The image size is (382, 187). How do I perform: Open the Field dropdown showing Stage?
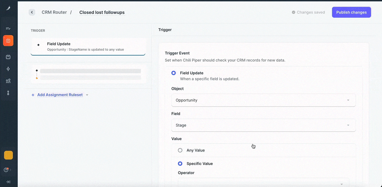263,125
